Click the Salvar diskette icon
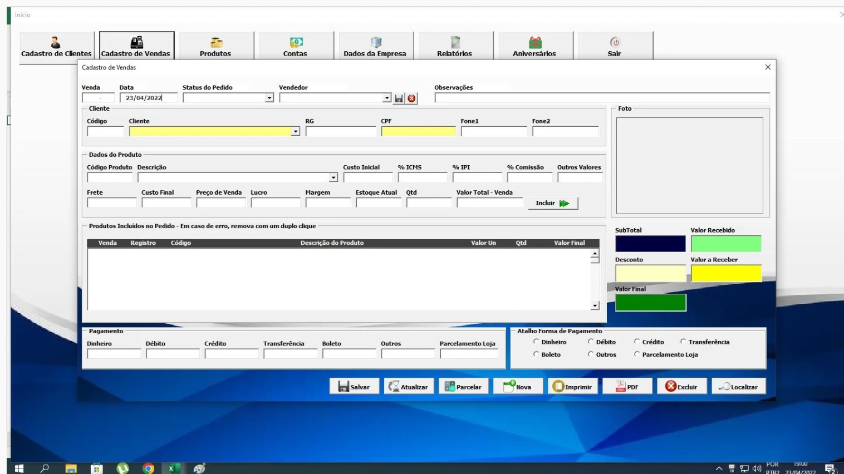Screen dimensions: 844x474 344,387
